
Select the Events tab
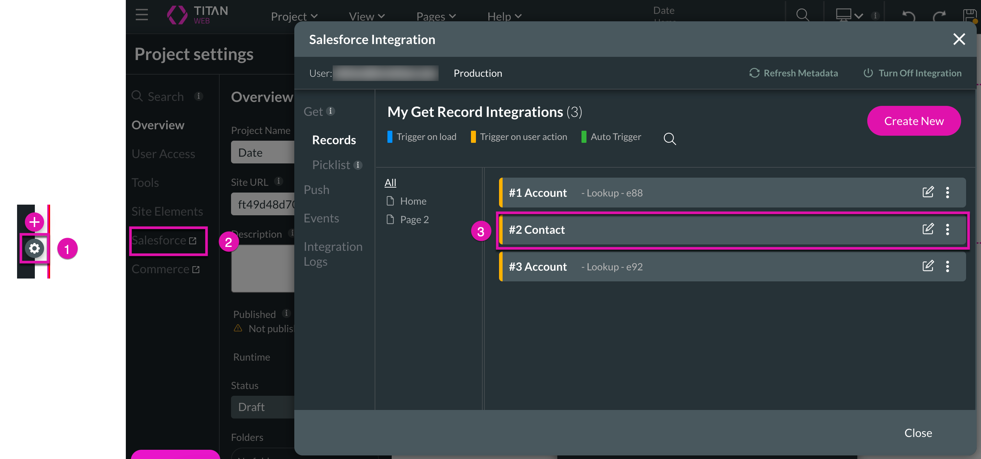pyautogui.click(x=321, y=218)
